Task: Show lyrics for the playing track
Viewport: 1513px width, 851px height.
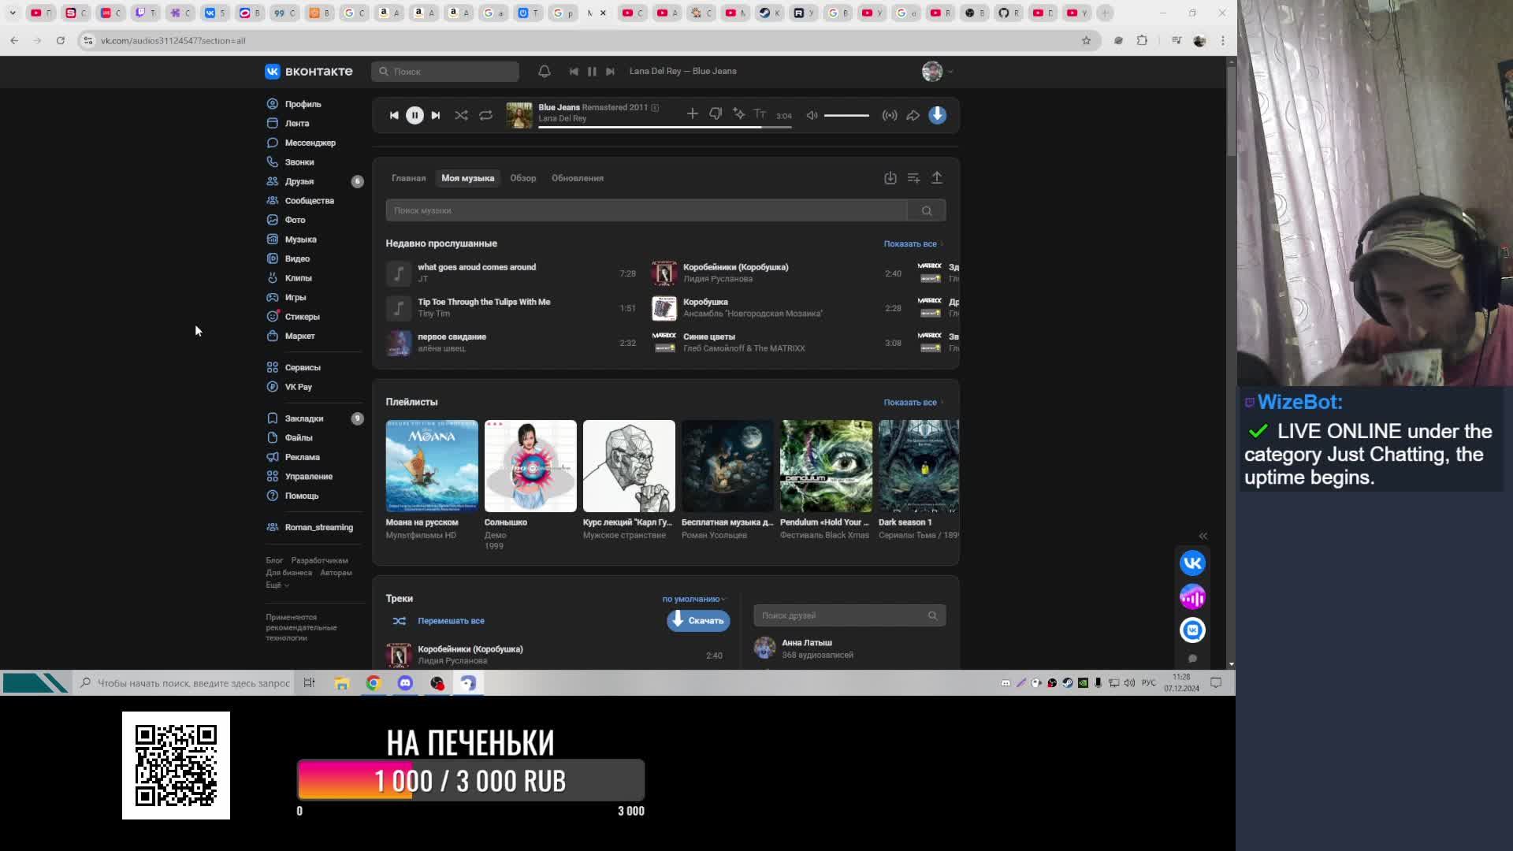Action: click(x=760, y=114)
